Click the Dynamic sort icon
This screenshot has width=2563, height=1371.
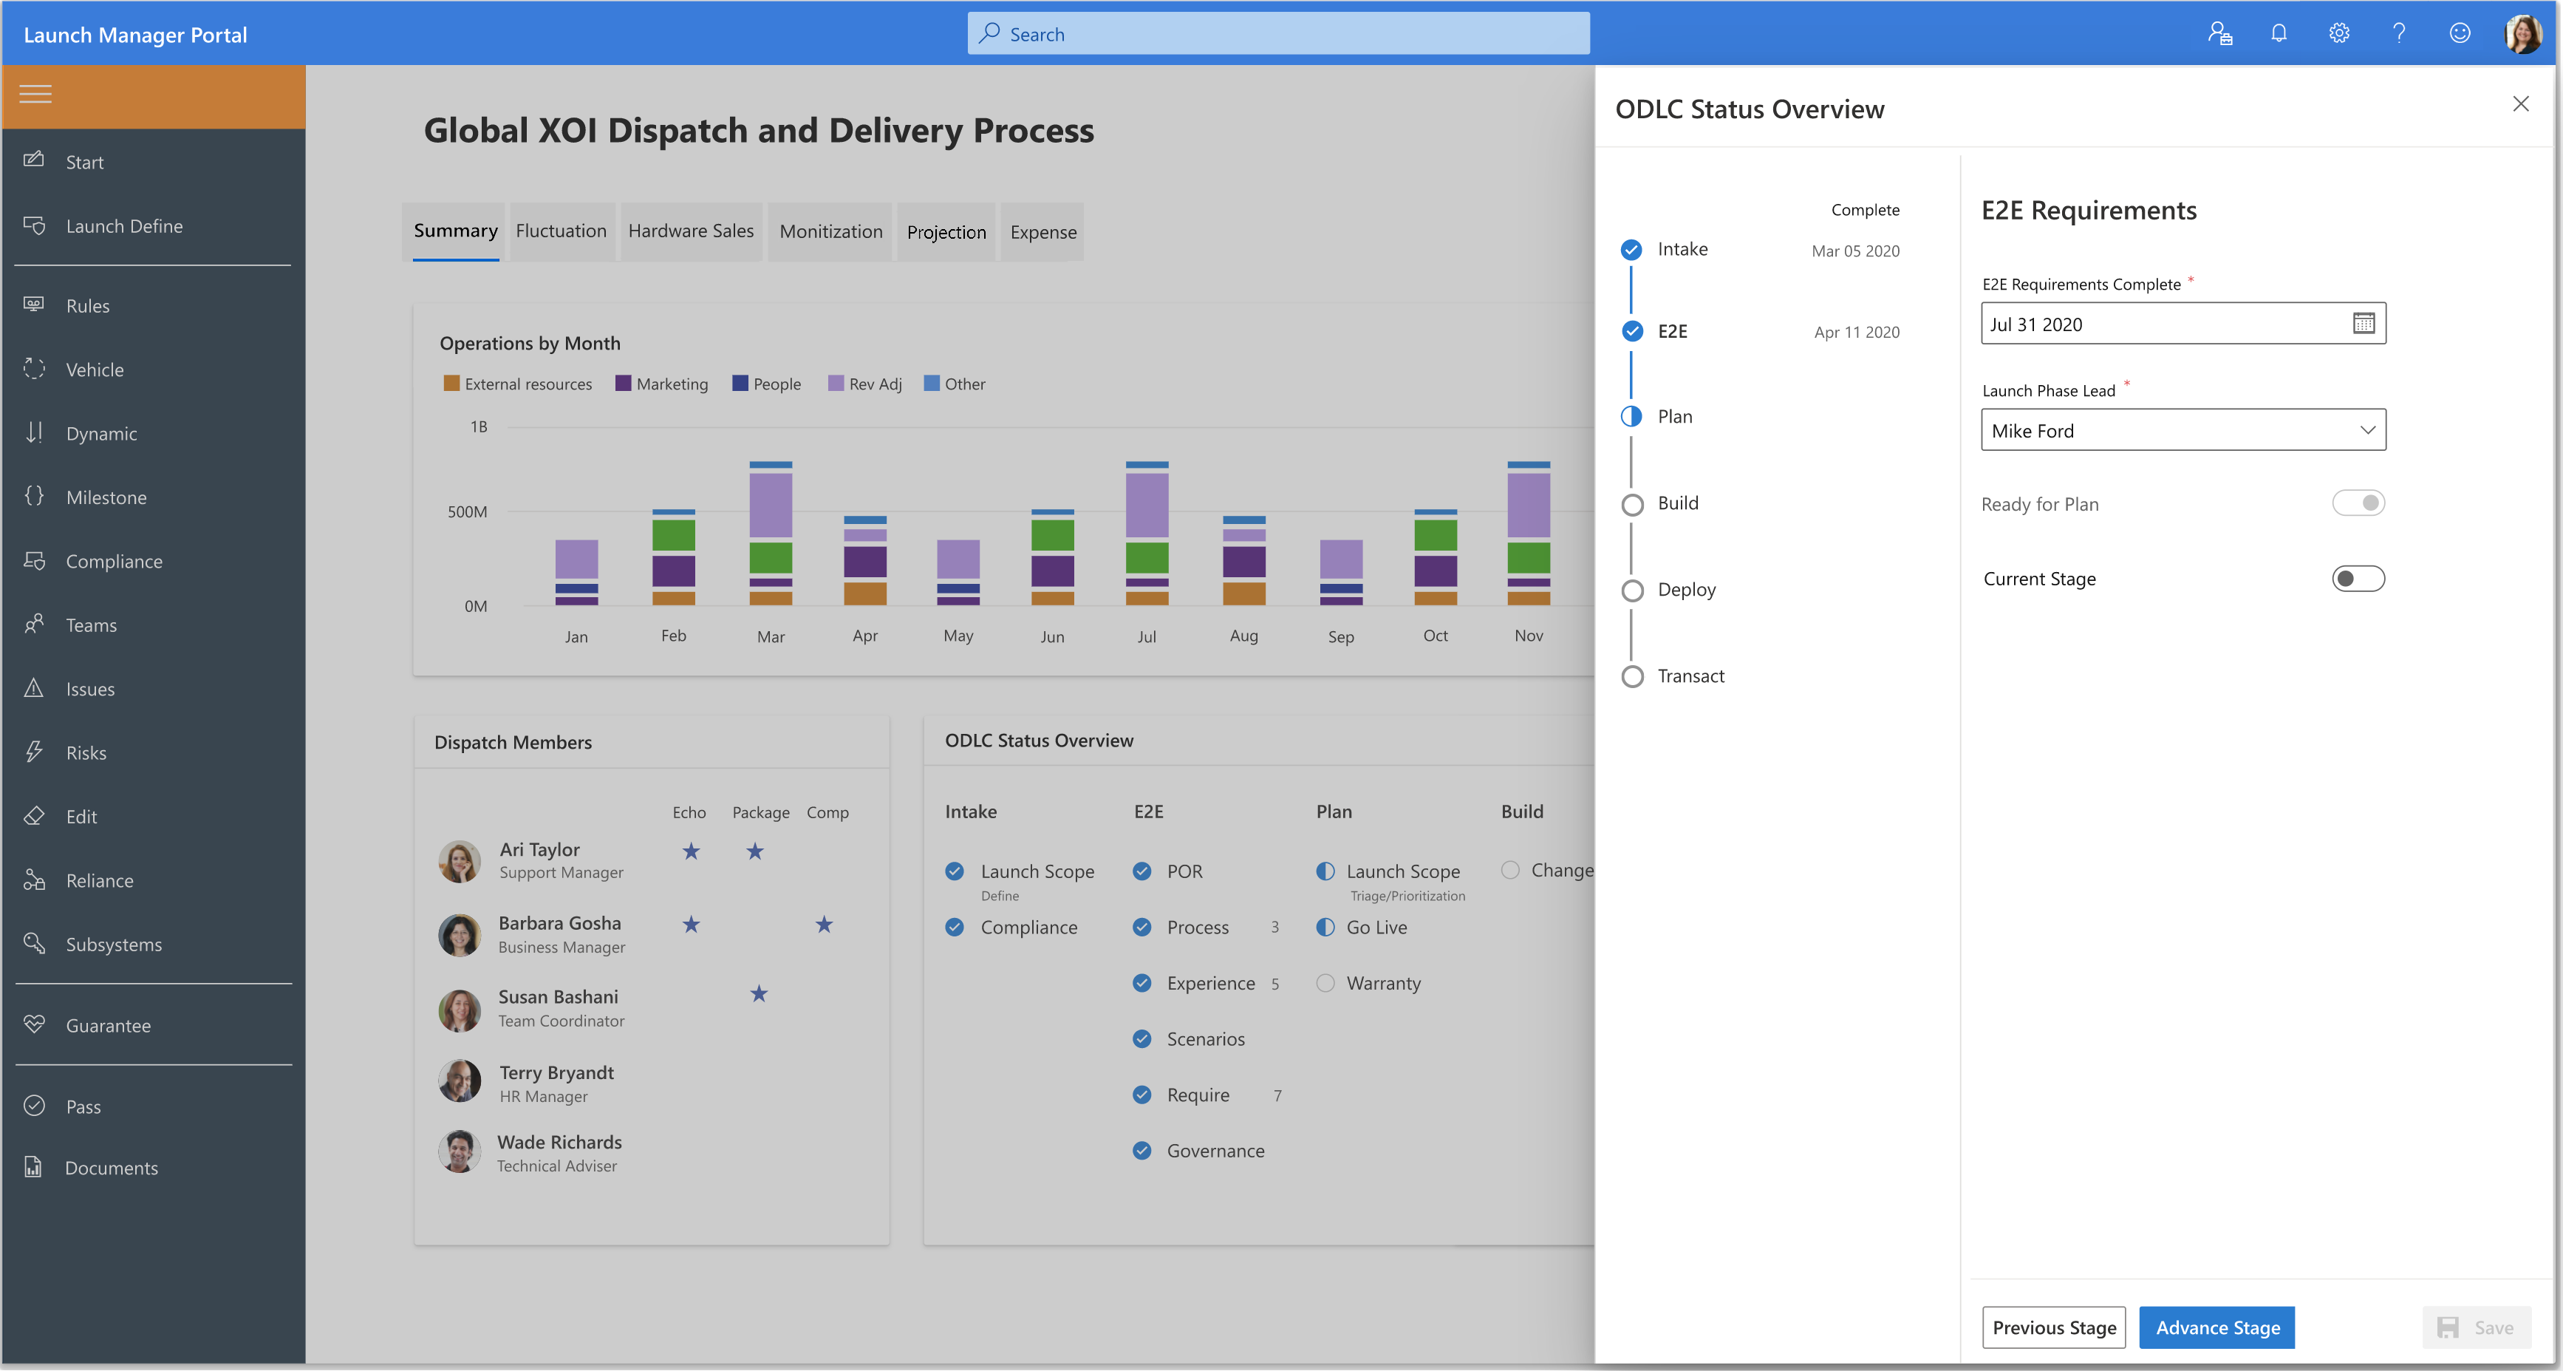[34, 432]
